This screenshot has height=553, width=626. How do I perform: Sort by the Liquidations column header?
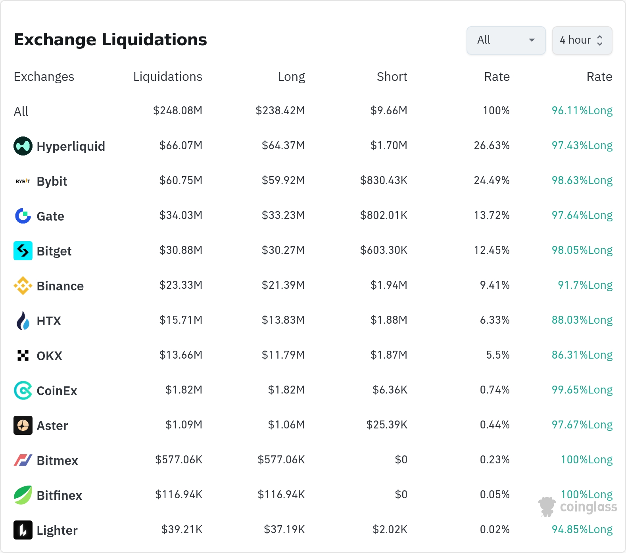click(x=167, y=77)
